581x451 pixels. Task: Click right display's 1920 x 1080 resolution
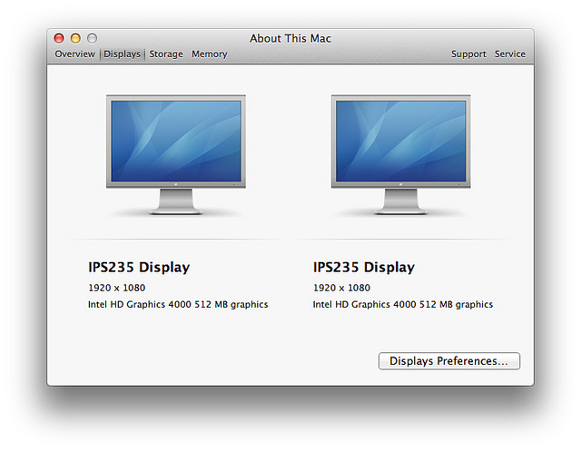click(341, 288)
